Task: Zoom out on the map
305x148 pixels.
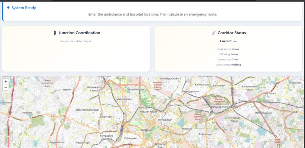Action: coord(6,88)
